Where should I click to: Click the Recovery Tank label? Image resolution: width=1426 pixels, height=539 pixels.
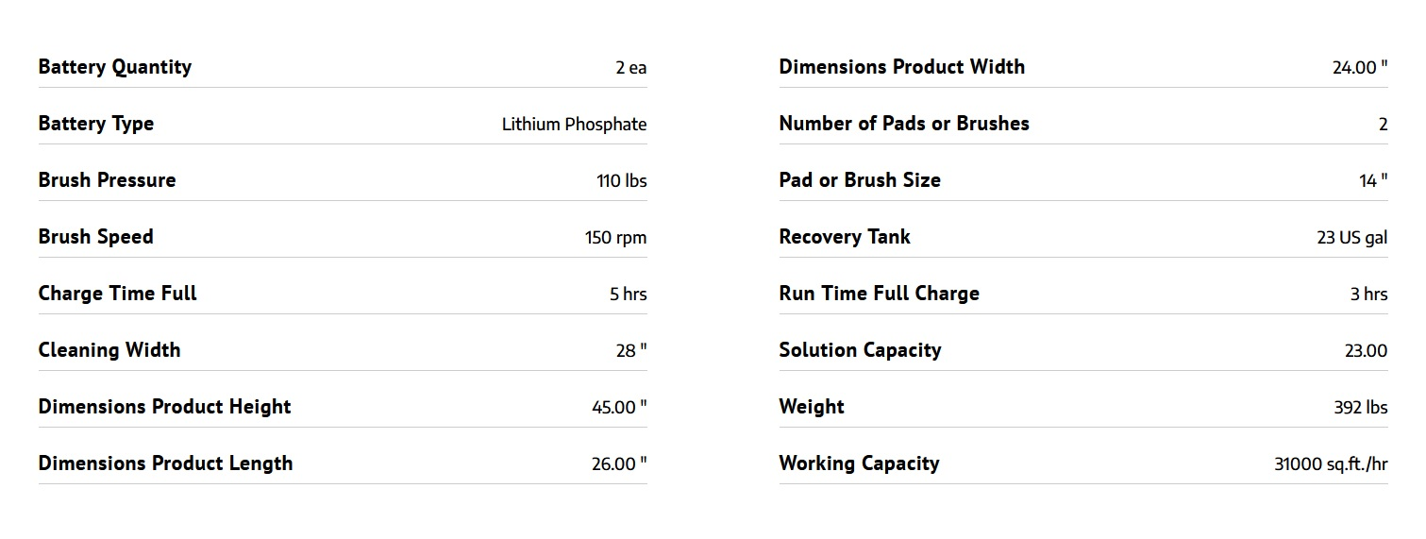click(844, 237)
